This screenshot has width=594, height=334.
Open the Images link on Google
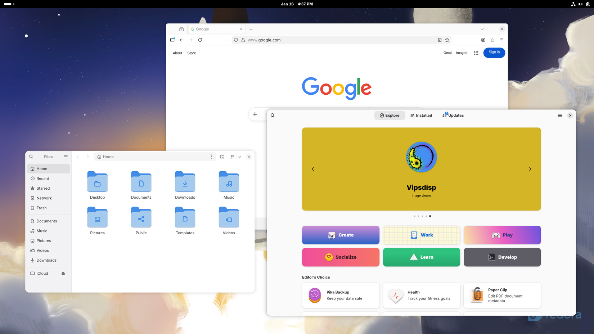pyautogui.click(x=462, y=53)
